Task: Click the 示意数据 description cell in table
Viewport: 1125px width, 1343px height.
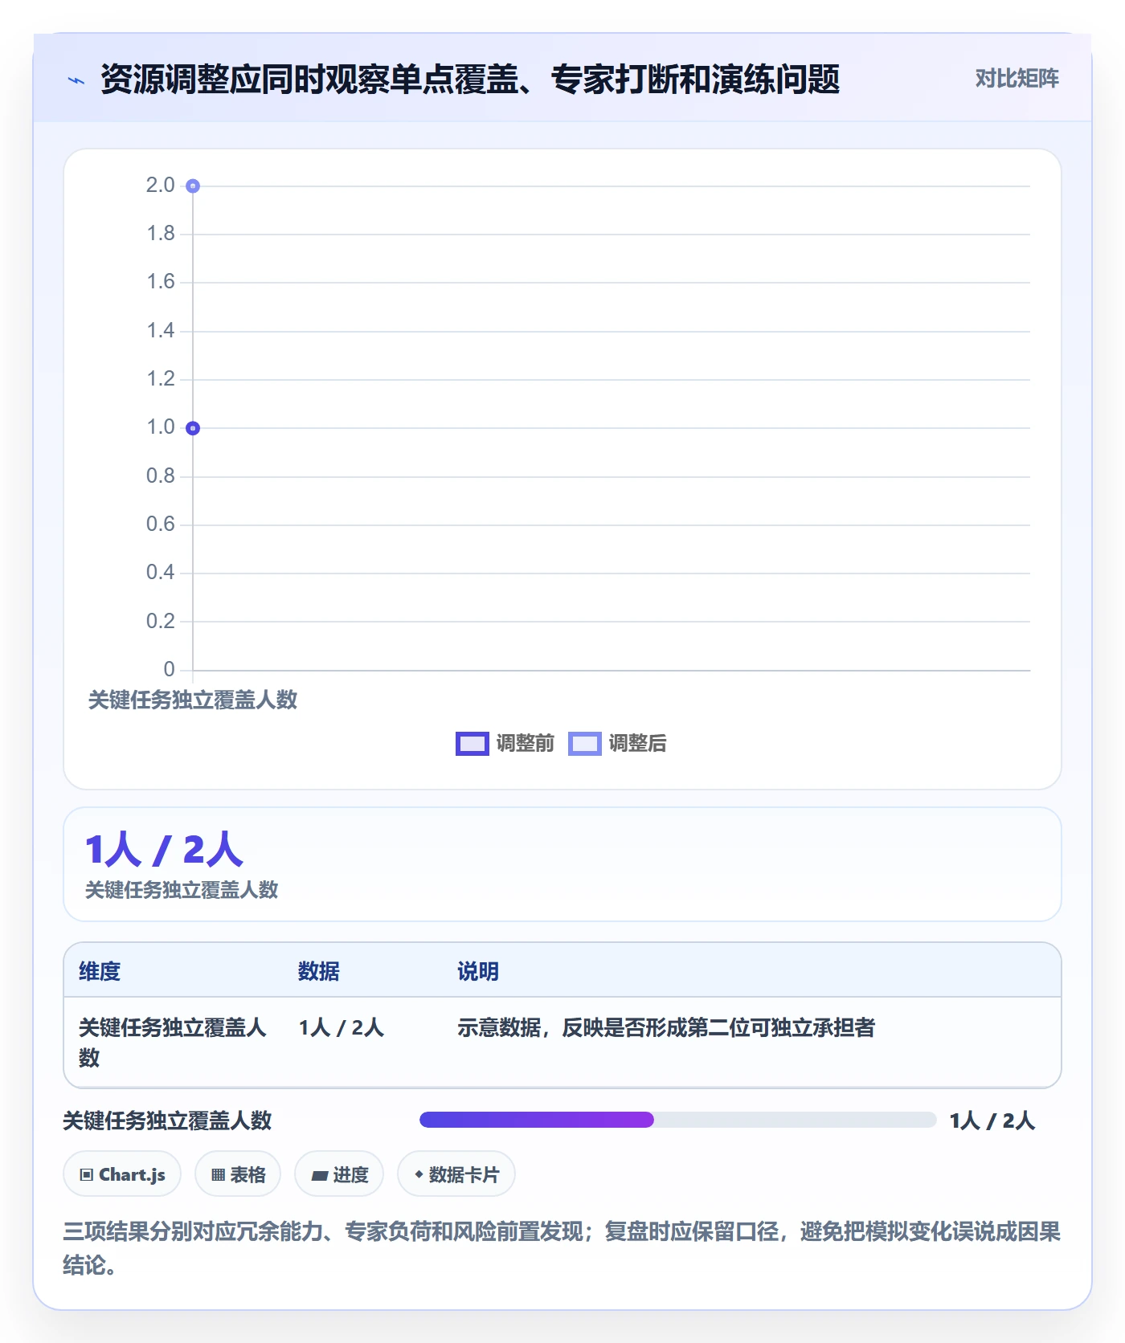Action: click(666, 1027)
